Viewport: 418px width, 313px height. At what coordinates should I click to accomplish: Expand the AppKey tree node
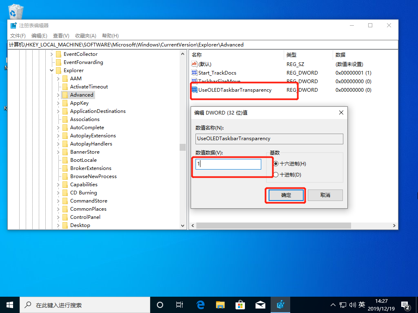coord(58,103)
